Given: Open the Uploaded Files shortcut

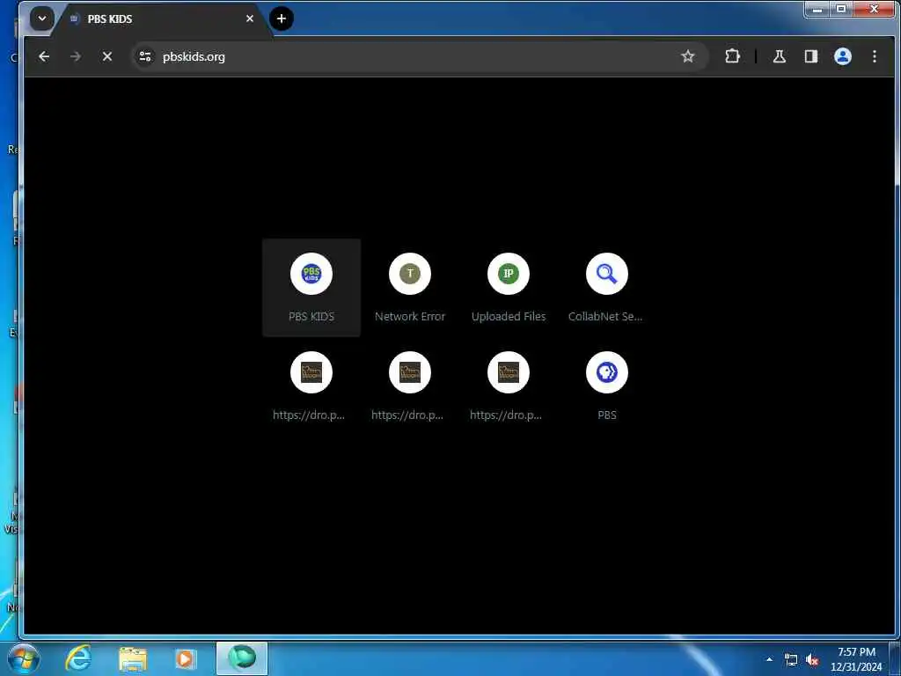Looking at the screenshot, I should click(509, 288).
